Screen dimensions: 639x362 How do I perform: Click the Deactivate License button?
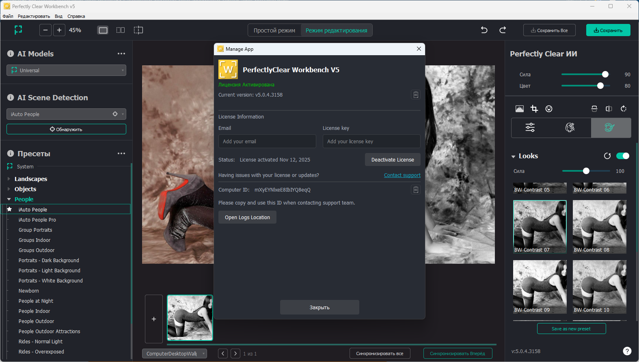(393, 160)
